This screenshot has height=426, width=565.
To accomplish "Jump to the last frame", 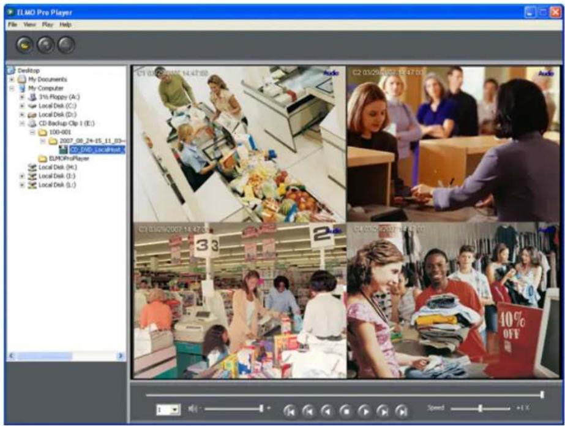I will [402, 411].
